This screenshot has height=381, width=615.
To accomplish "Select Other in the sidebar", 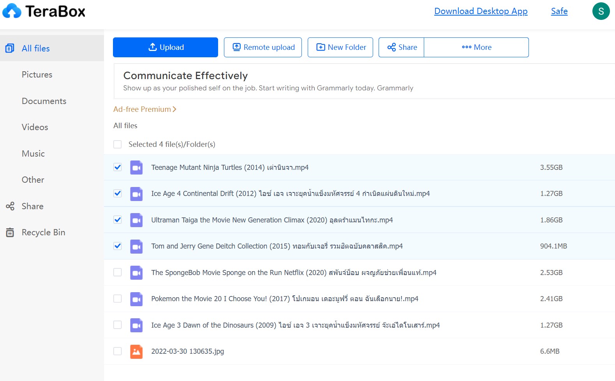I will point(33,180).
